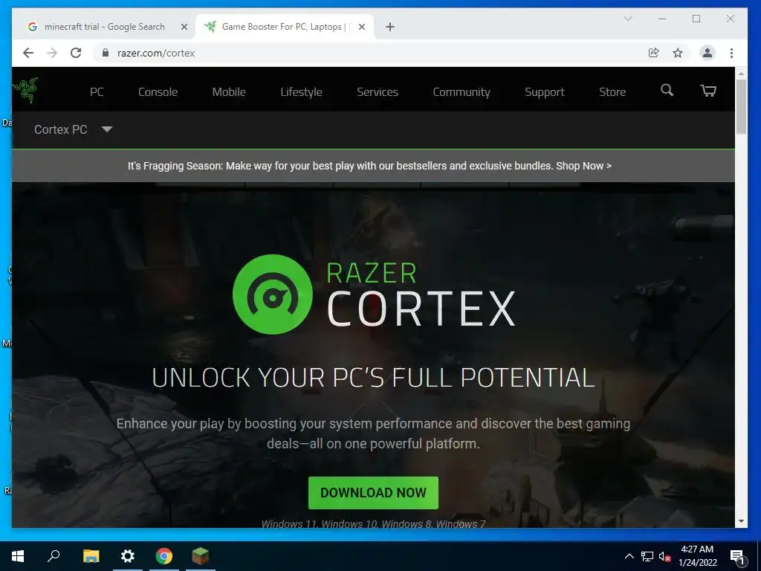
Task: Open the Support menu
Action: 544,91
